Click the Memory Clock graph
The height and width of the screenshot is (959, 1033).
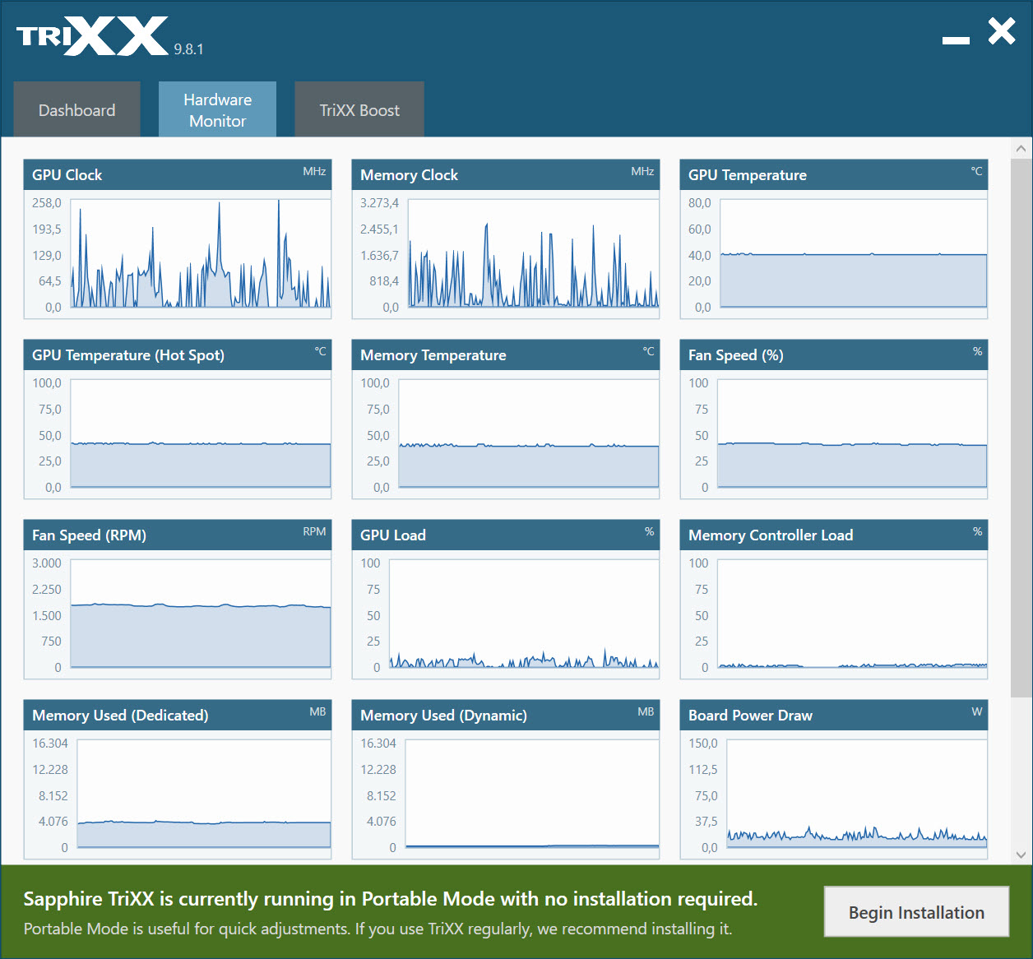click(533, 253)
